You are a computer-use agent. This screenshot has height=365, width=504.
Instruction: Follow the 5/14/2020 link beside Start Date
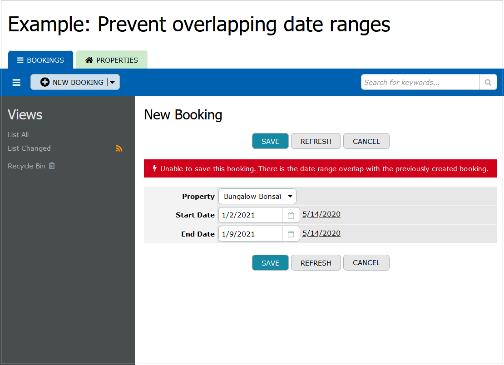pos(321,214)
